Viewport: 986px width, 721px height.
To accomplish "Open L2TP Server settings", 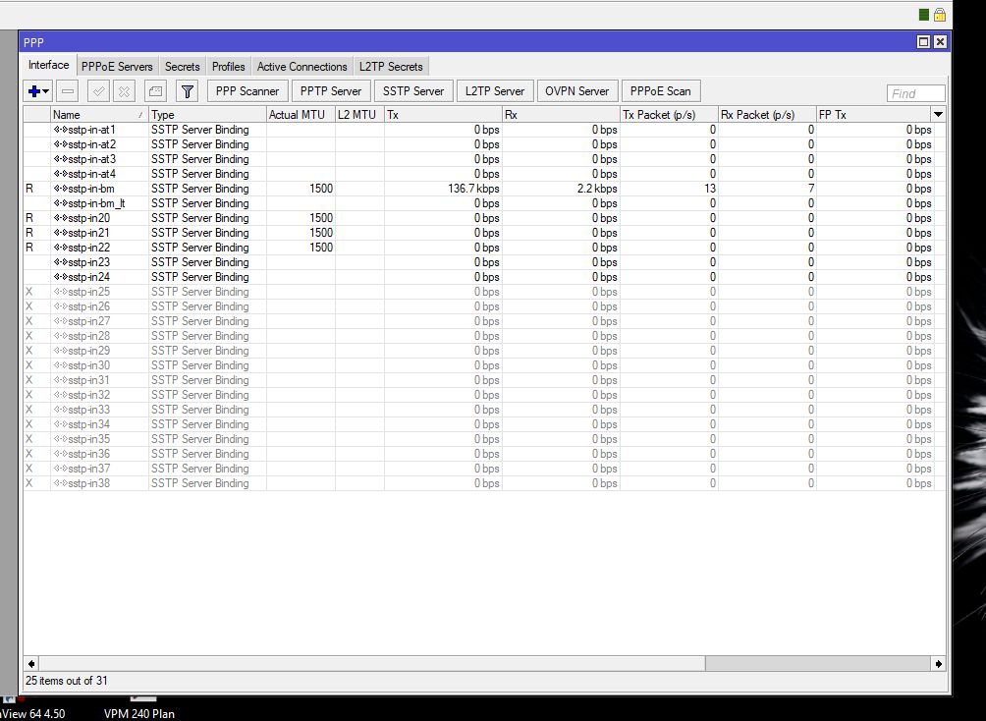I will pos(495,91).
